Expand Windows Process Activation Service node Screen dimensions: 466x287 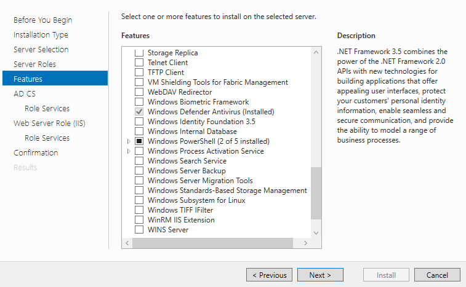point(129,151)
